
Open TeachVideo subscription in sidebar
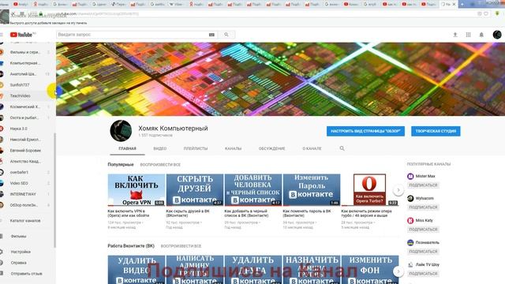(20, 96)
